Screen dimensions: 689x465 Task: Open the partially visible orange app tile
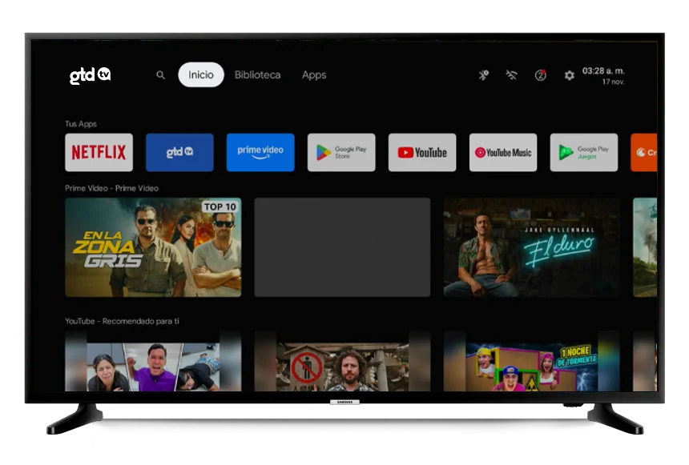click(x=644, y=152)
